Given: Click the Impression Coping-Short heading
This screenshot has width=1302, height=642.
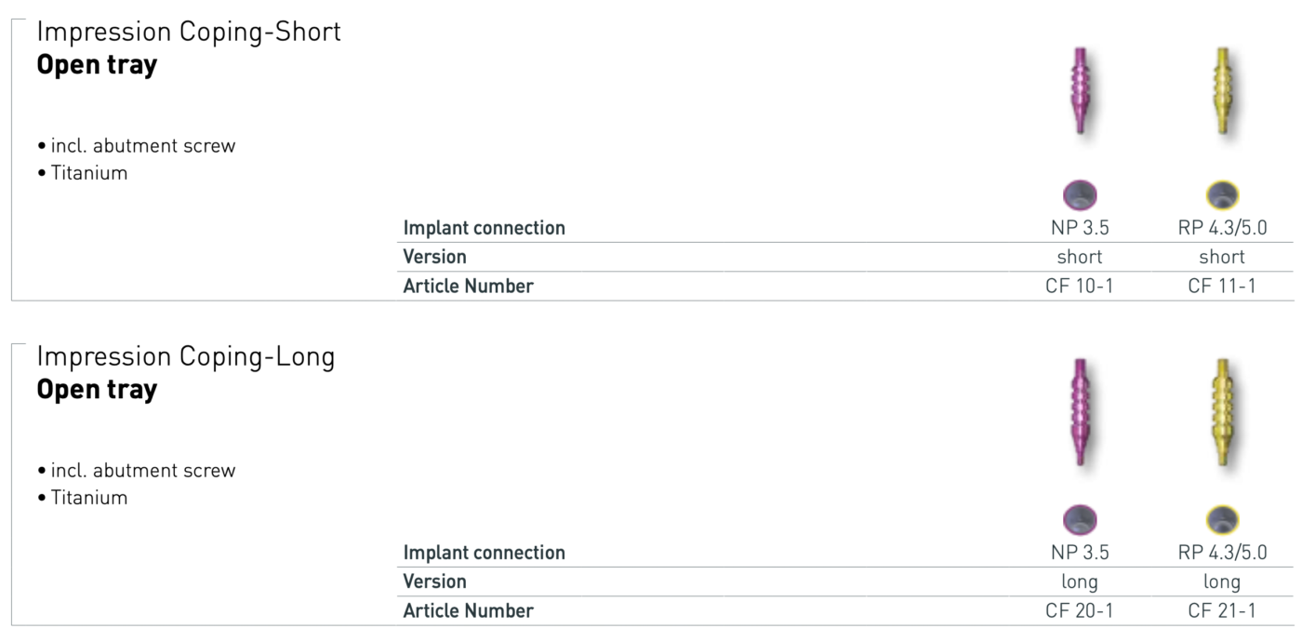Looking at the screenshot, I should [x=189, y=33].
